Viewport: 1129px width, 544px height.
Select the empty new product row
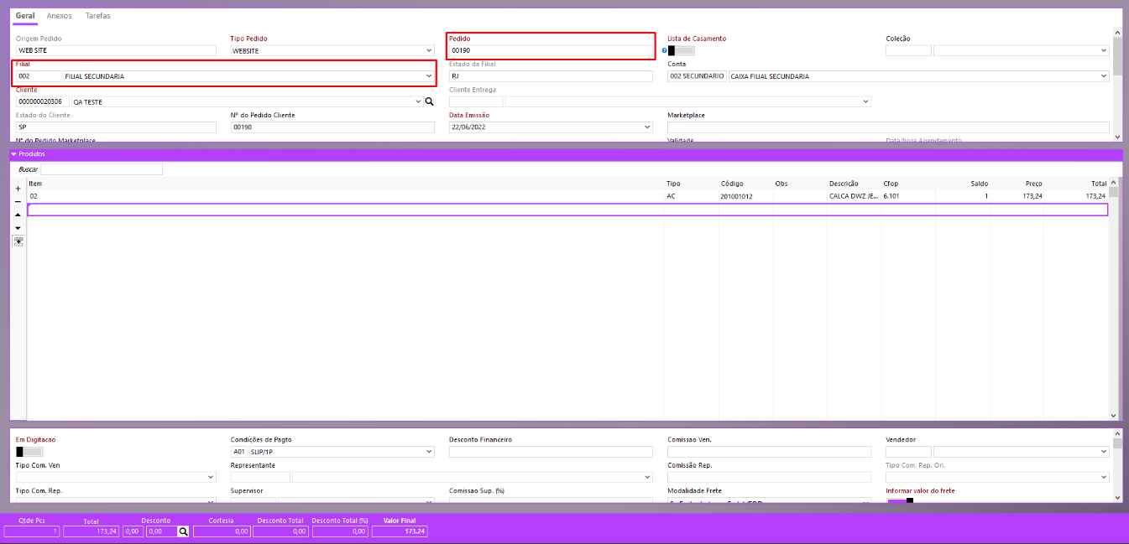(567, 210)
